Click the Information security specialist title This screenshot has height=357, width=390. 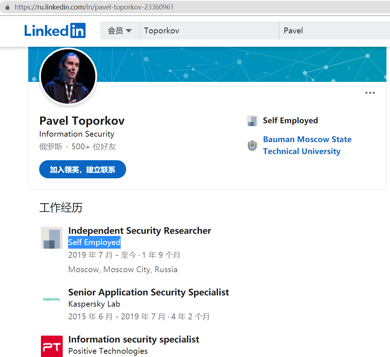[134, 340]
